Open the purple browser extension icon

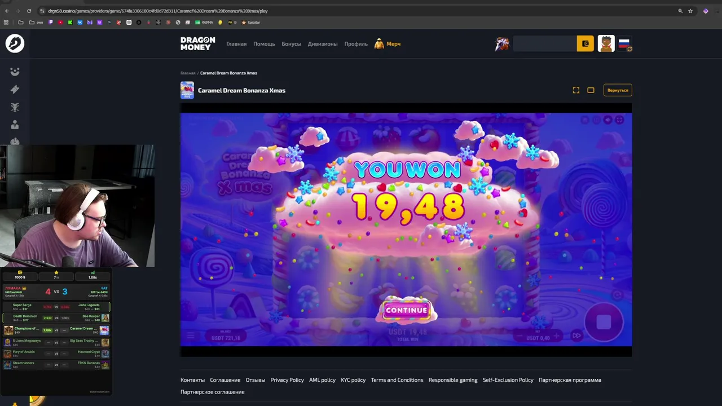705,11
